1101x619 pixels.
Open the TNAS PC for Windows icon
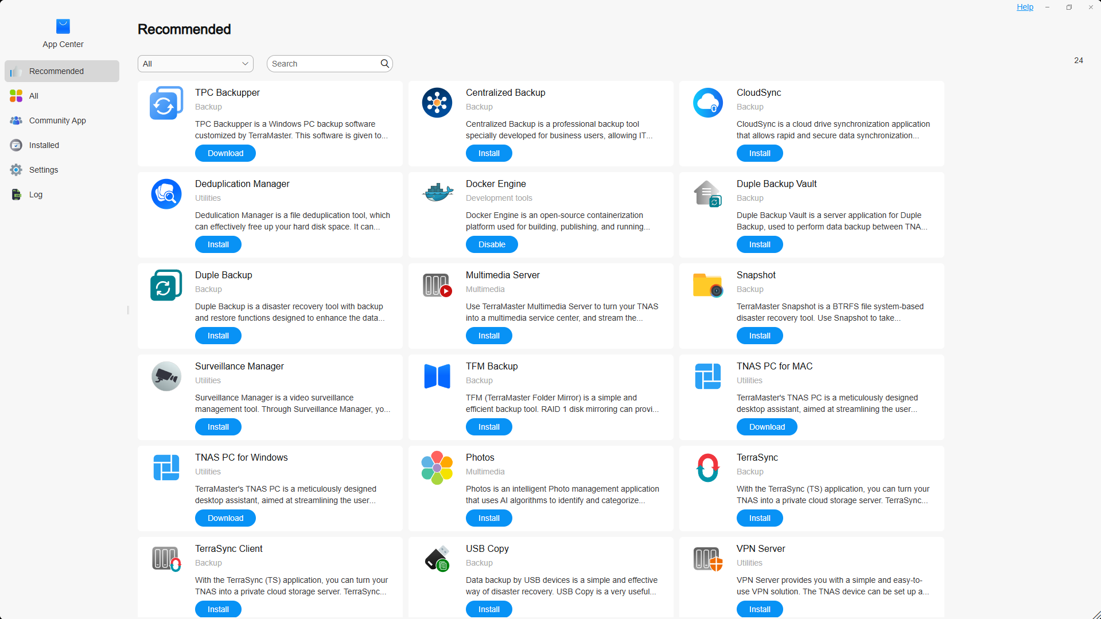point(166,468)
